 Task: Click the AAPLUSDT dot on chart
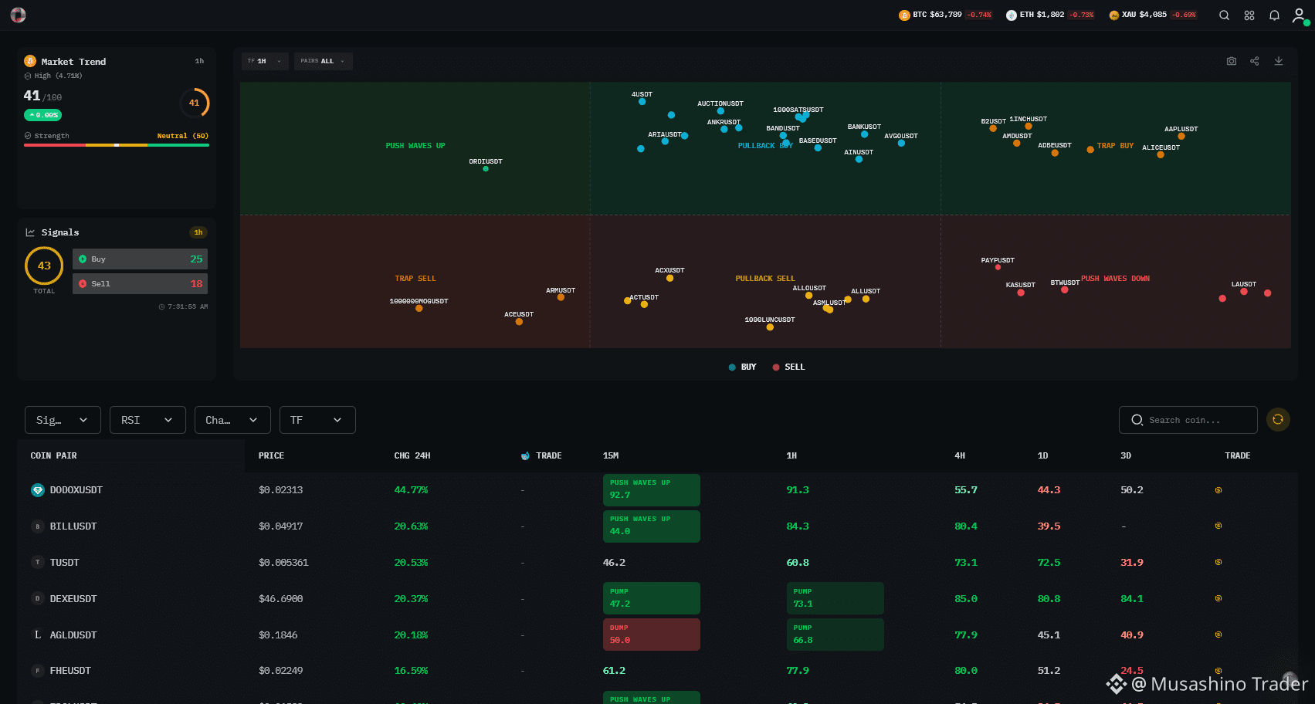[1181, 137]
